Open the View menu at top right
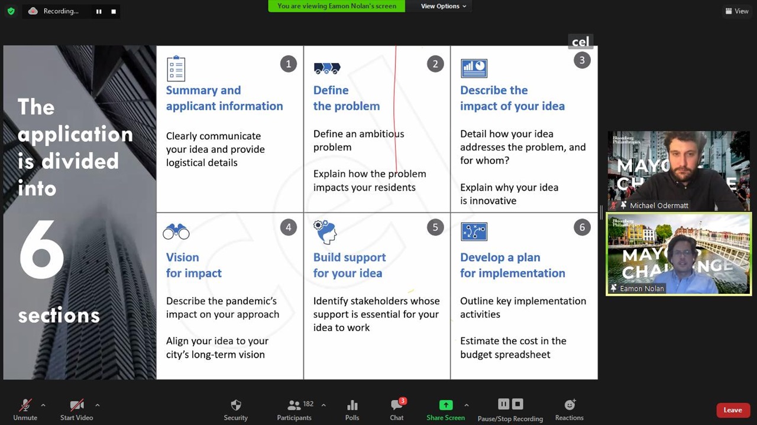Image resolution: width=757 pixels, height=425 pixels. (737, 11)
